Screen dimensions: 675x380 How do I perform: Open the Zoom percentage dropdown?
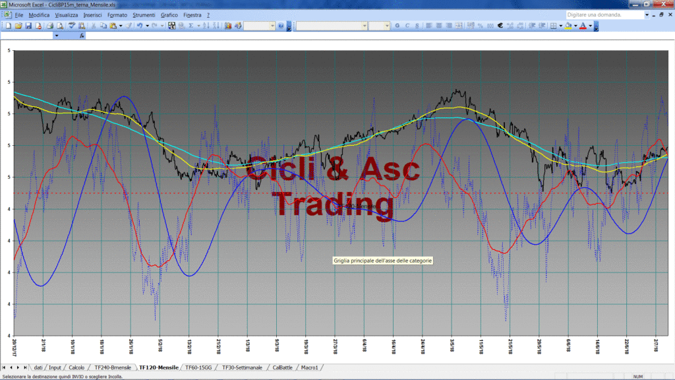pos(272,26)
